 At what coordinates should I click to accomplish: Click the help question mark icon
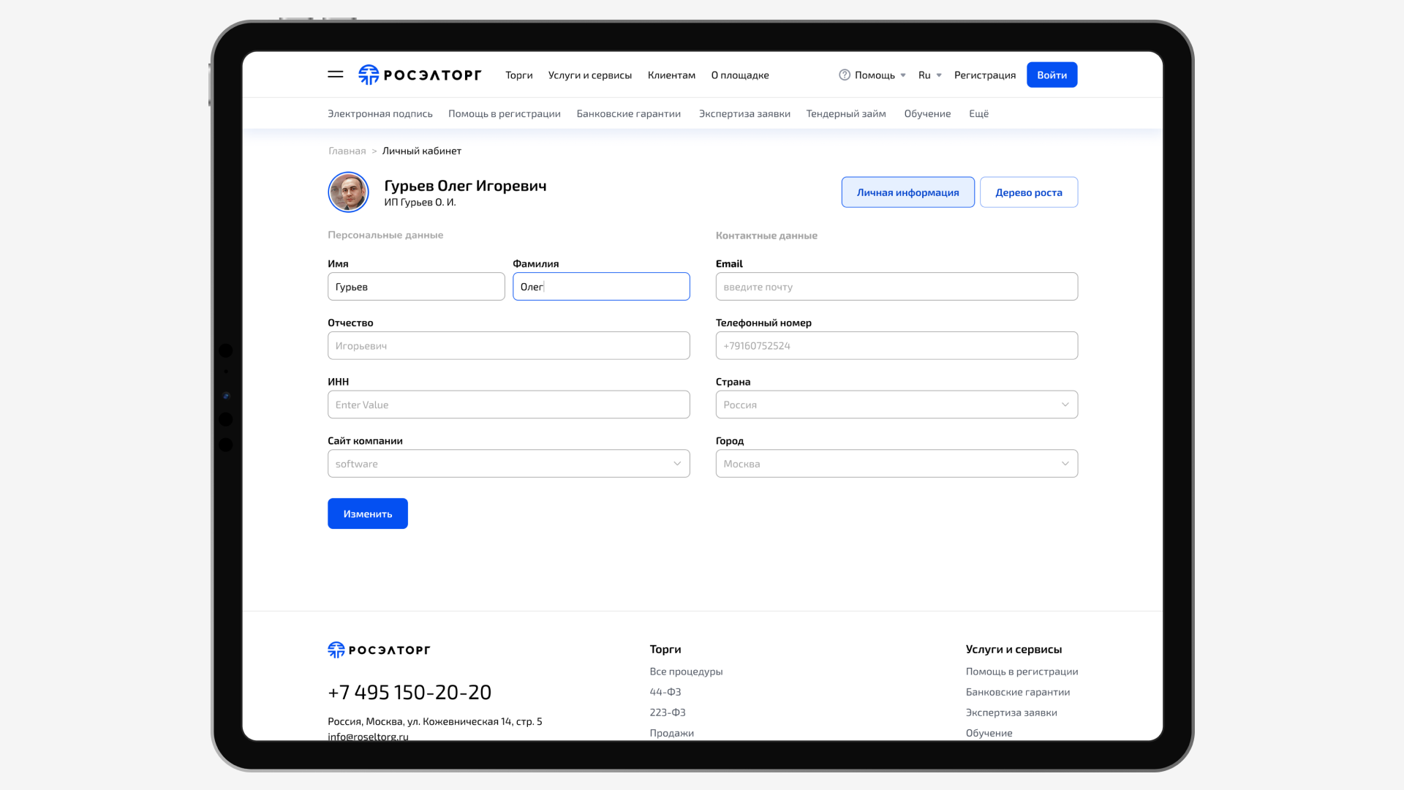coord(845,75)
